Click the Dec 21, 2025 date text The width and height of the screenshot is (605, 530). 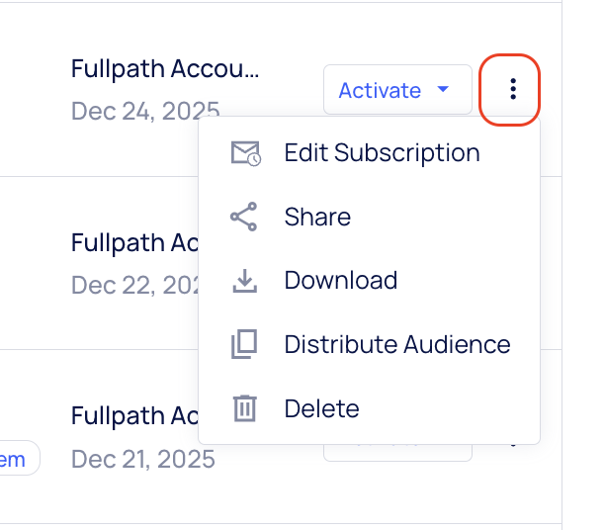click(143, 460)
